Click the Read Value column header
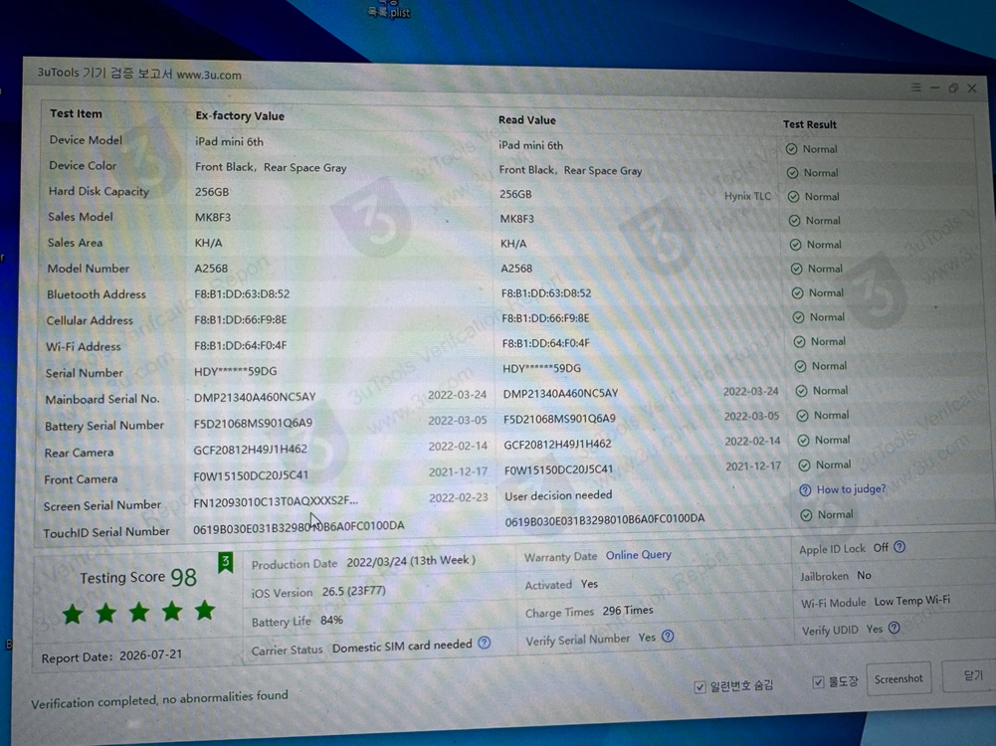 (x=526, y=120)
